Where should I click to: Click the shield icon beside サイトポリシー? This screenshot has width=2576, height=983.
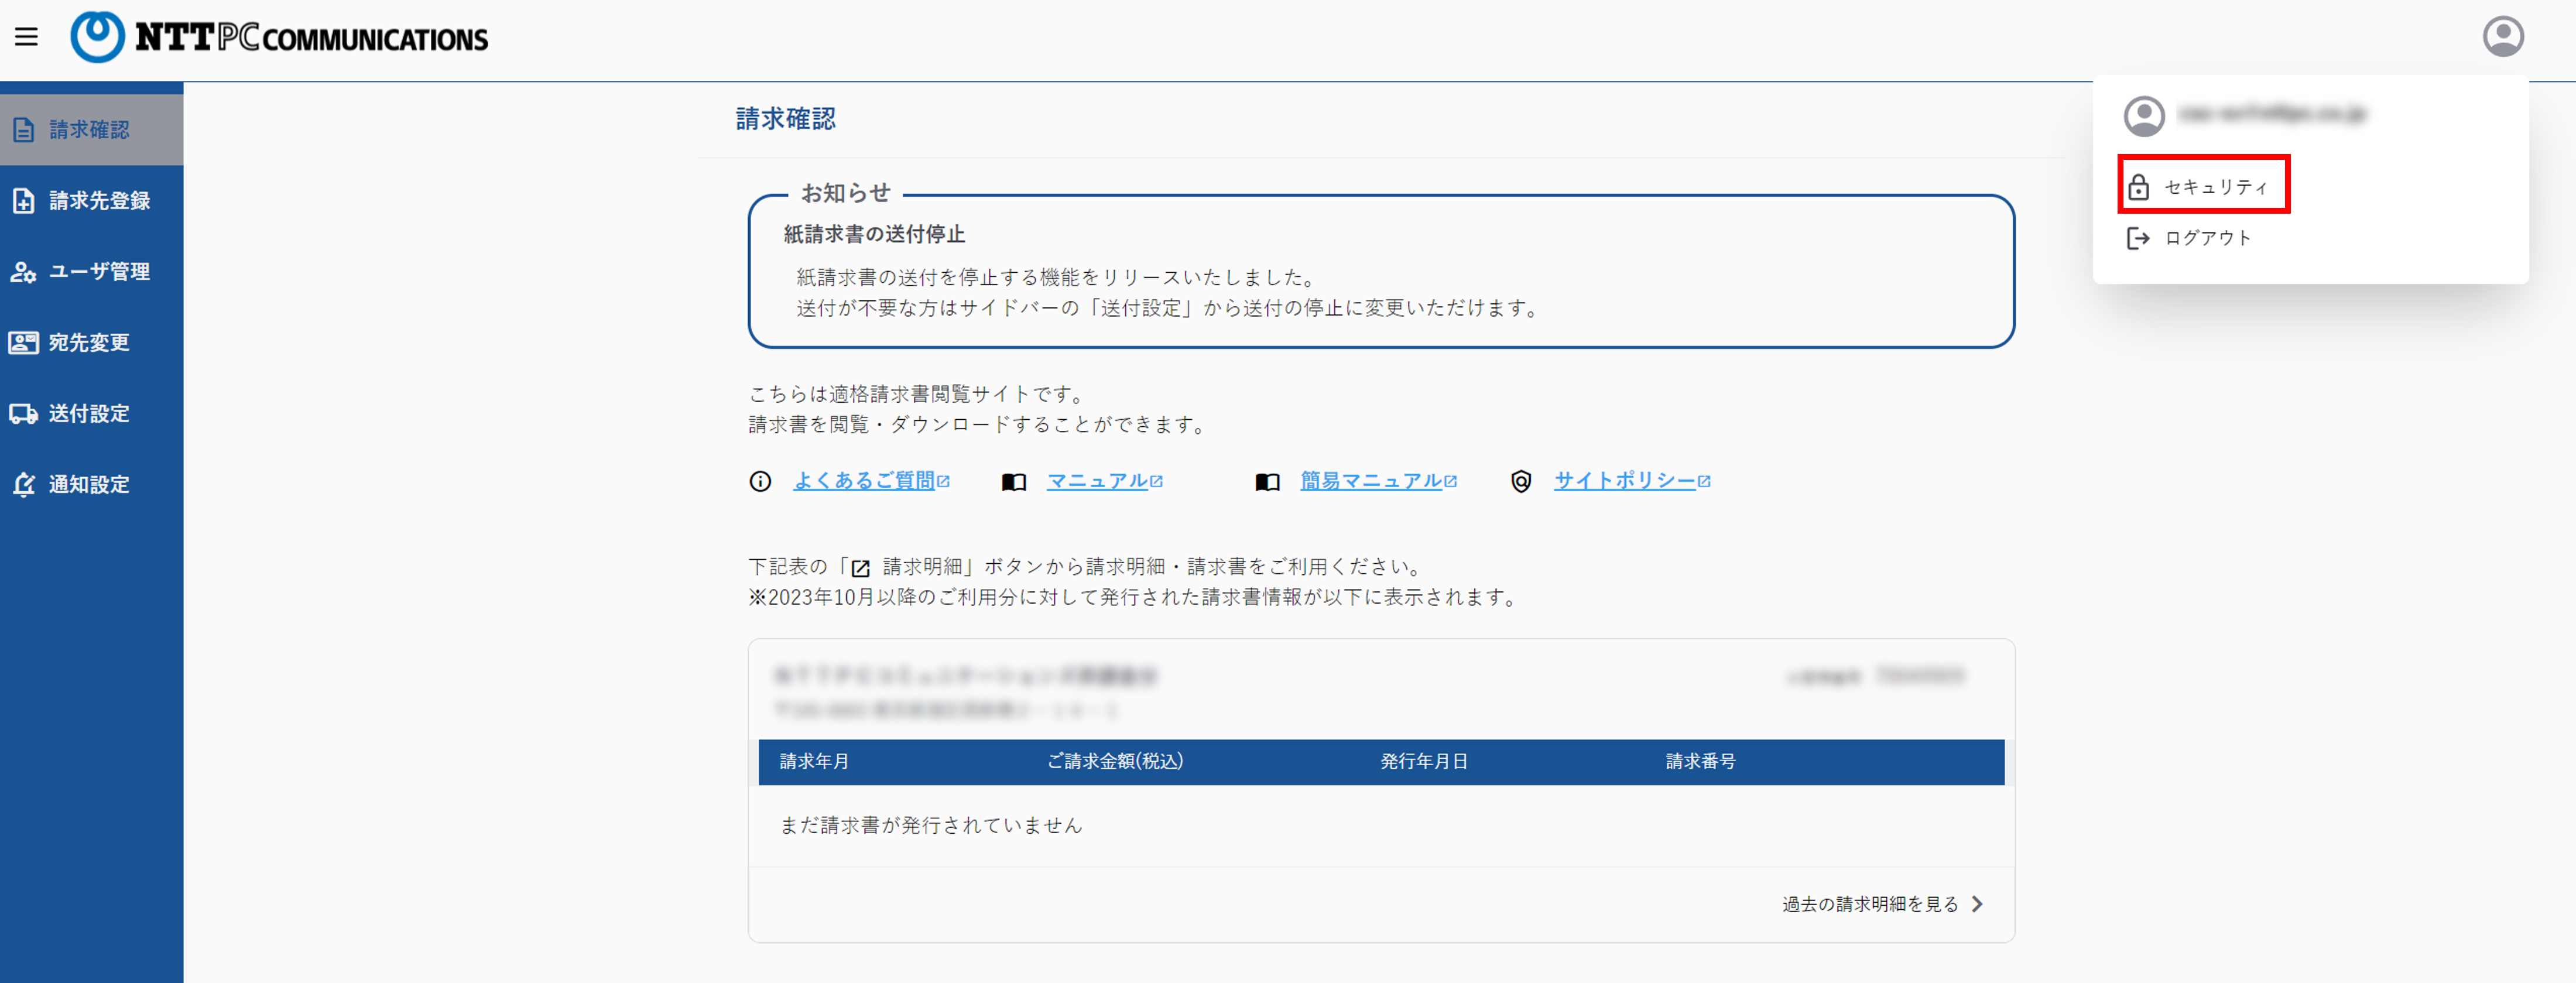(x=1521, y=482)
